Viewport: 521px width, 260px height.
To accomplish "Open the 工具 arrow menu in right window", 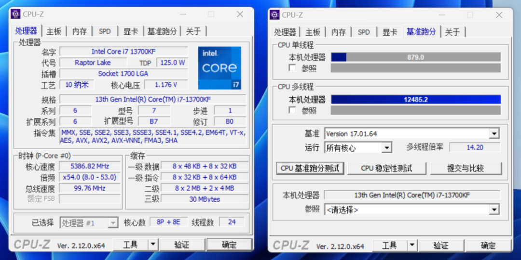I will (x=411, y=246).
